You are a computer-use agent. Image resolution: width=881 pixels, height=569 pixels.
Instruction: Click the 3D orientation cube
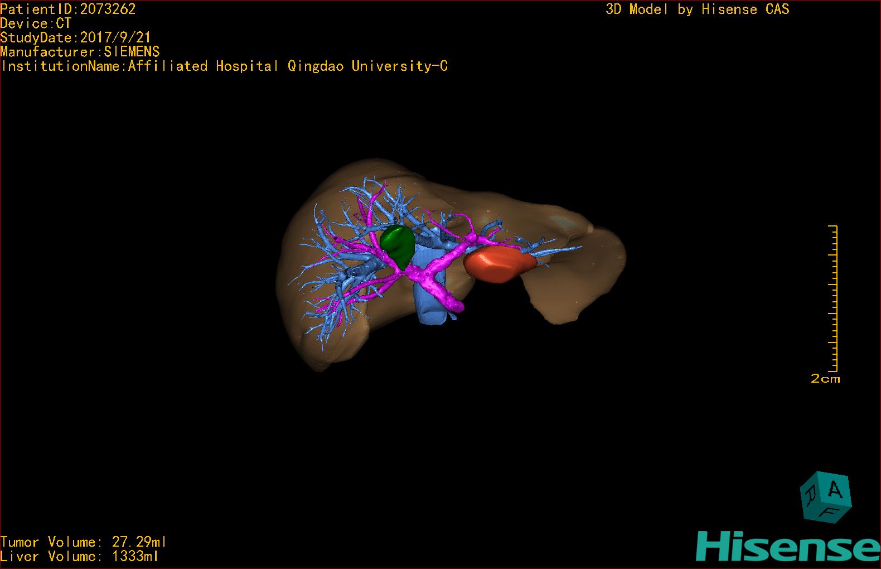[826, 497]
